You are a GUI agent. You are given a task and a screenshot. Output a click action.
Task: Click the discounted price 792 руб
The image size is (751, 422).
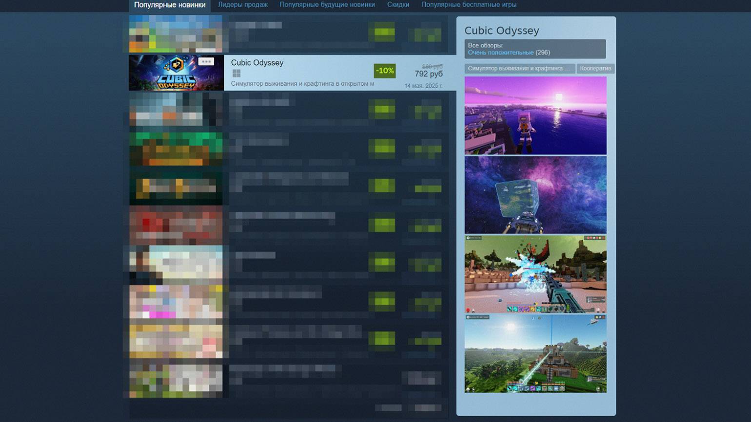click(x=429, y=74)
